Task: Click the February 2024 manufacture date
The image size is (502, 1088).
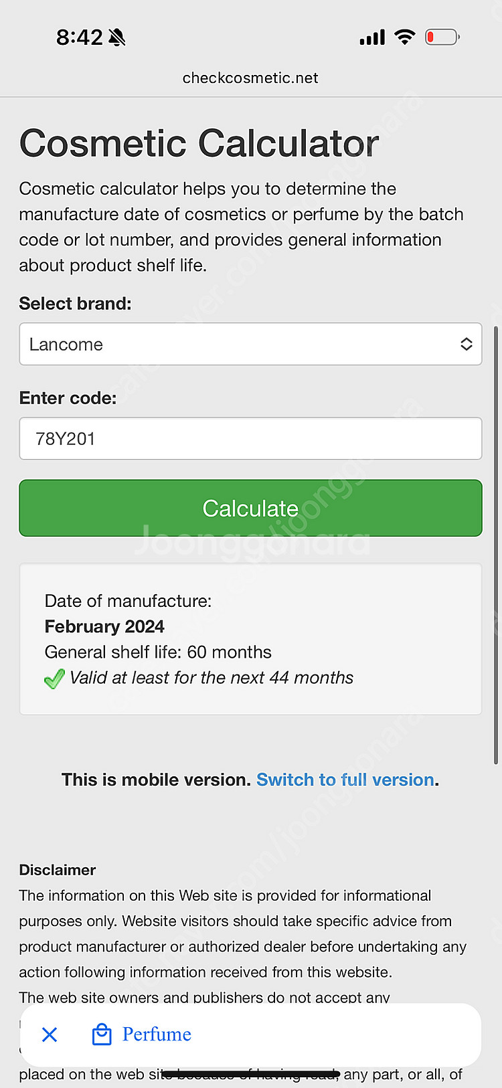Action: [104, 626]
